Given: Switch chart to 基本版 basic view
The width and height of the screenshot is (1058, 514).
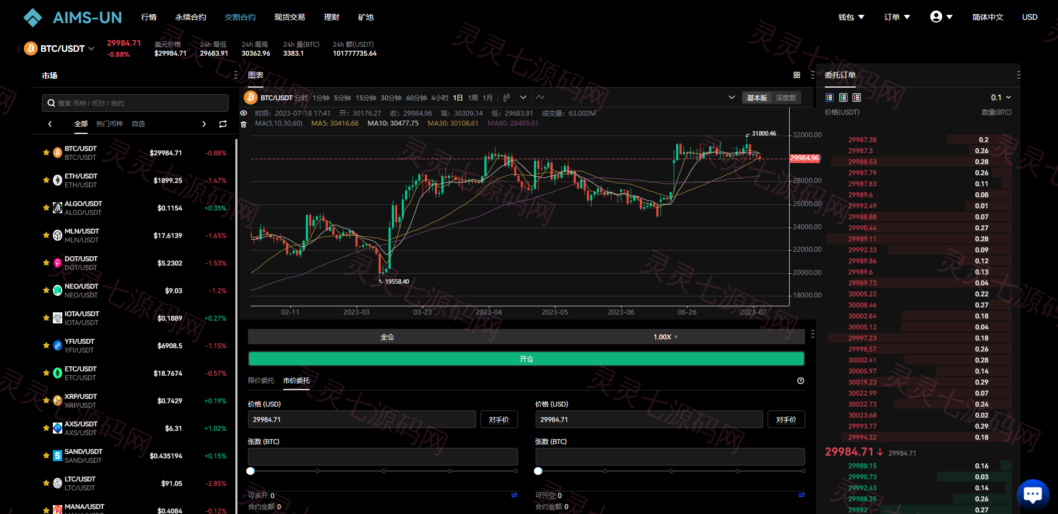Looking at the screenshot, I should [x=757, y=98].
